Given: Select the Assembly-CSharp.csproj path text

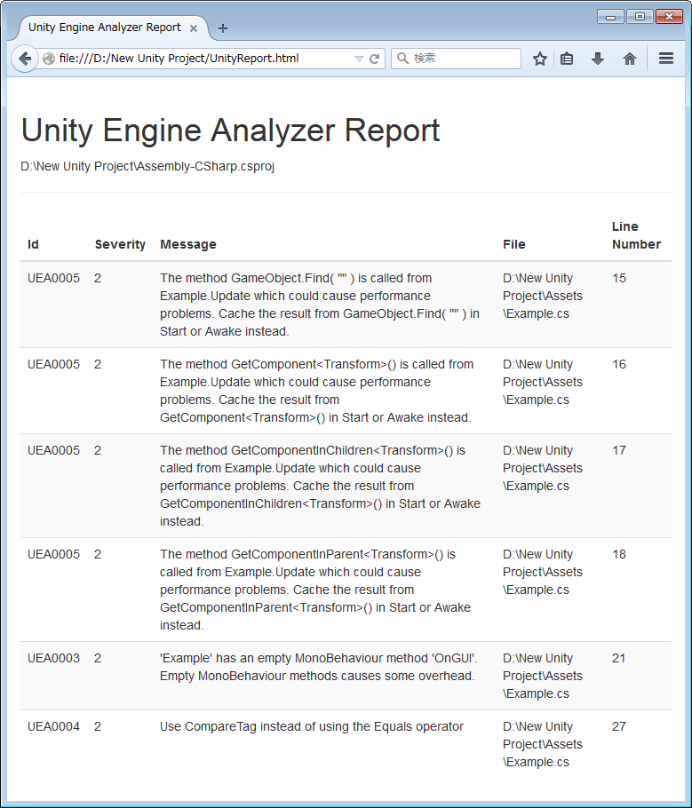Looking at the screenshot, I should (x=147, y=166).
